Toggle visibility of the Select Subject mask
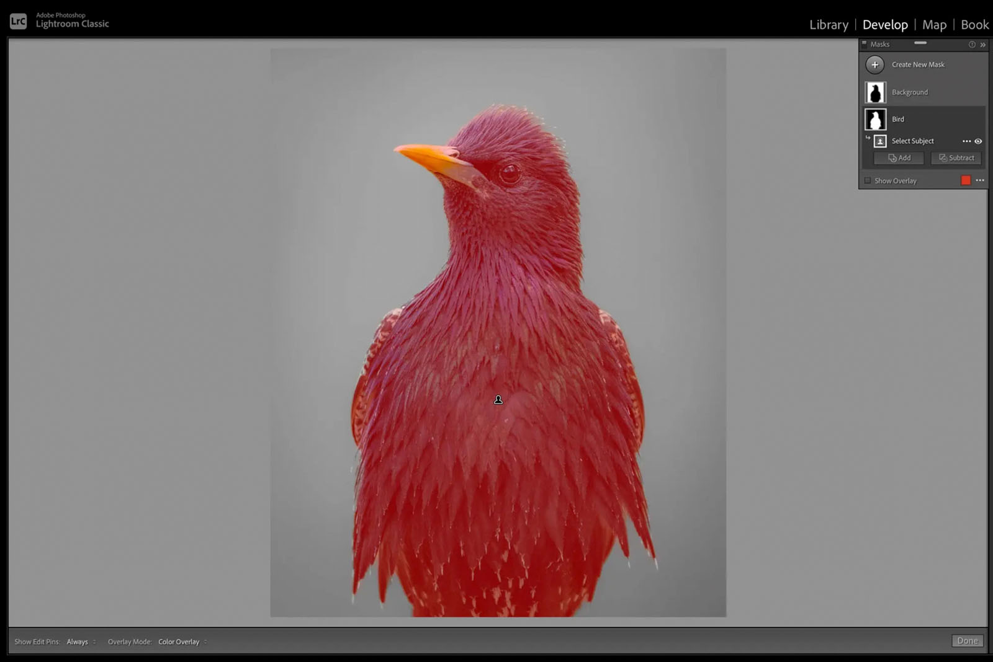This screenshot has width=993, height=662. click(979, 141)
